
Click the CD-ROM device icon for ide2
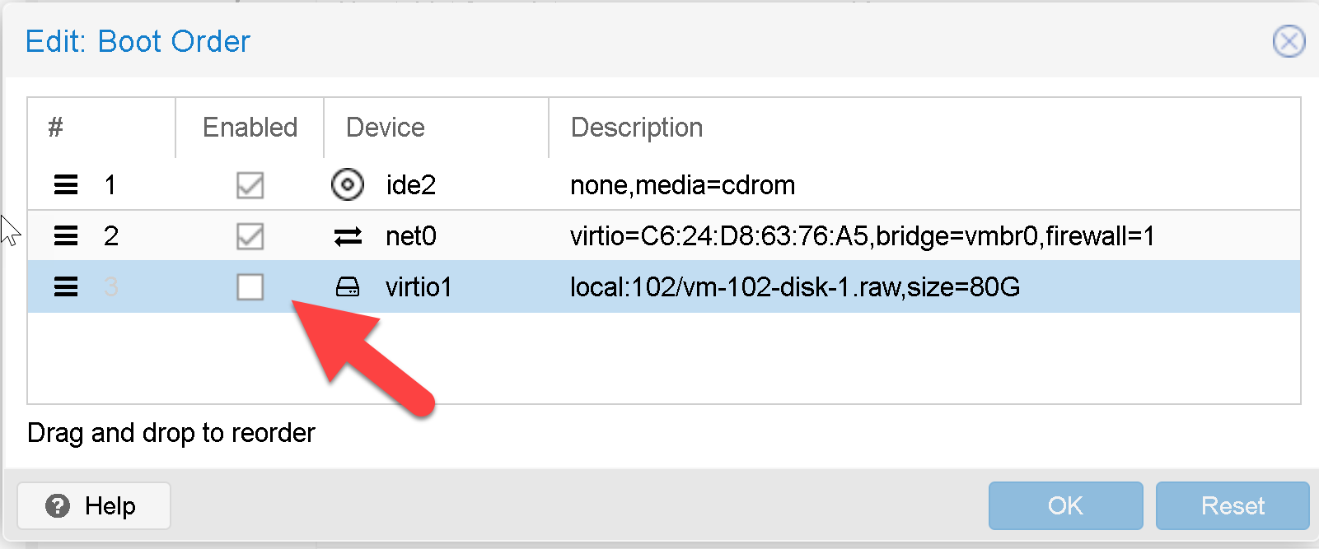click(348, 185)
